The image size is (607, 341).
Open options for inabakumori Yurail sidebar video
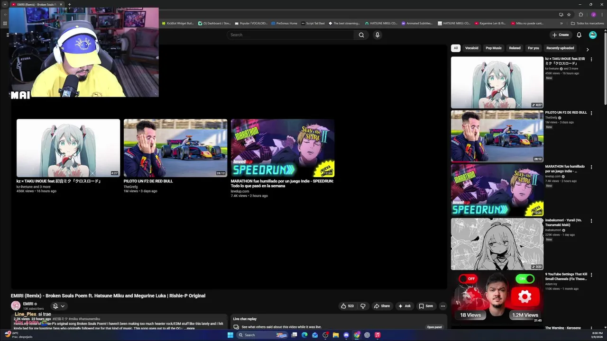591,221
